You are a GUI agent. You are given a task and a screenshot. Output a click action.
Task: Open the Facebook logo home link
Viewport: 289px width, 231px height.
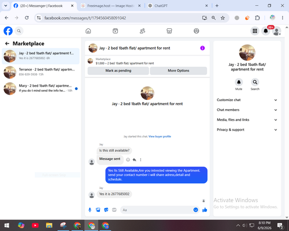[x=8, y=31]
